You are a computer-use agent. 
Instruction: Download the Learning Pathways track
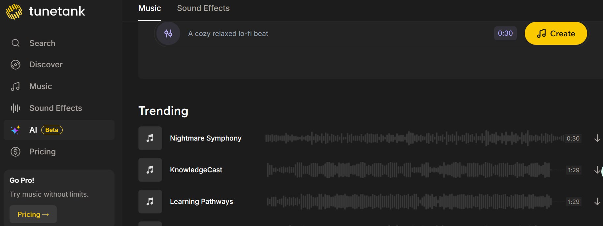[597, 202]
